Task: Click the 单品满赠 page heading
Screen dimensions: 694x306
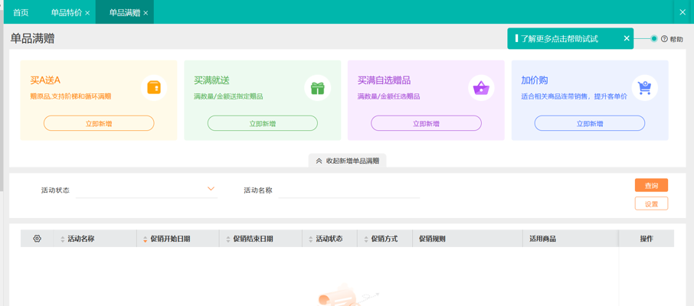Action: pyautogui.click(x=32, y=38)
